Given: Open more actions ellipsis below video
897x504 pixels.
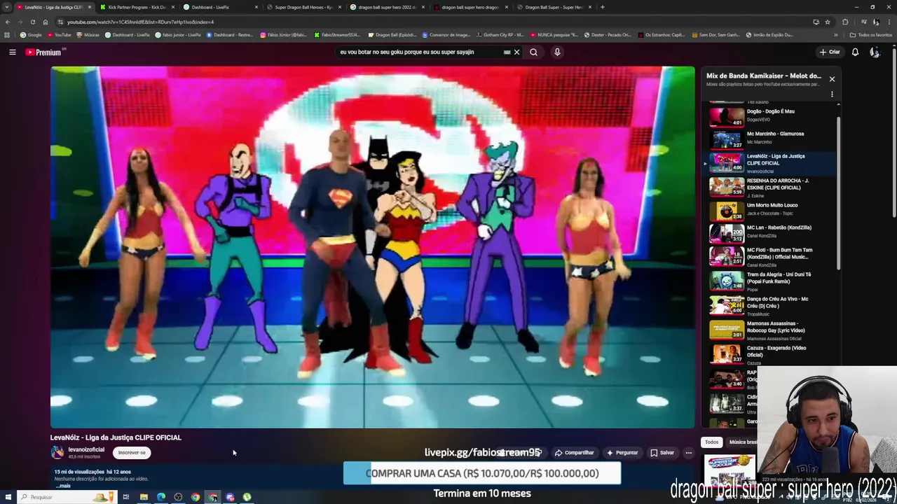Looking at the screenshot, I should pyautogui.click(x=688, y=453).
